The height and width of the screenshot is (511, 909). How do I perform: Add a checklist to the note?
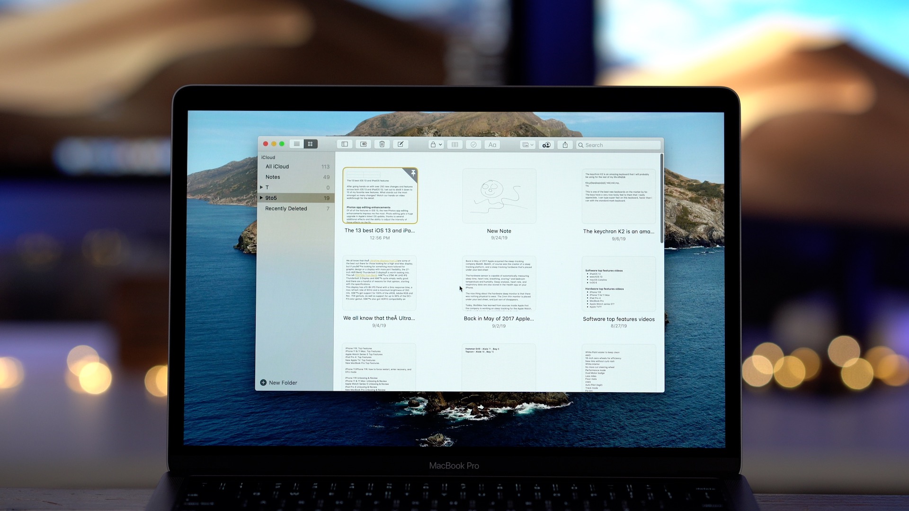[x=473, y=144]
